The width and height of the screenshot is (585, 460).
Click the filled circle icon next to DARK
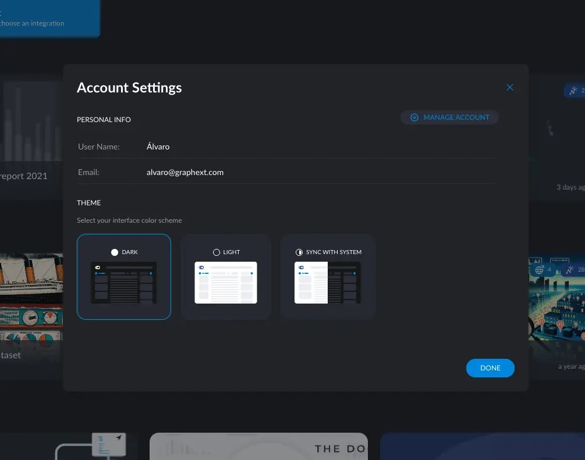click(x=114, y=252)
